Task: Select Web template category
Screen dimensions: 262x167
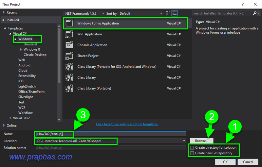Action: 22,60
